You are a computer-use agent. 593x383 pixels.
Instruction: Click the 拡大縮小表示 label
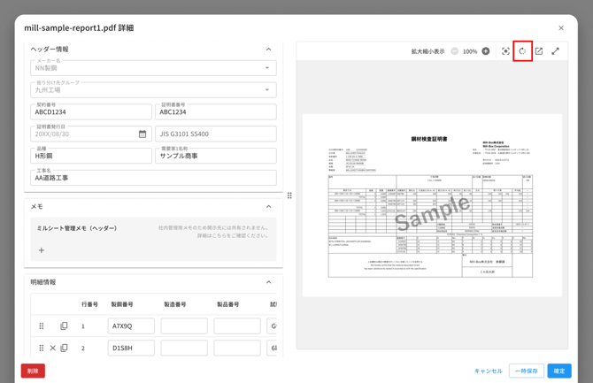pos(428,51)
